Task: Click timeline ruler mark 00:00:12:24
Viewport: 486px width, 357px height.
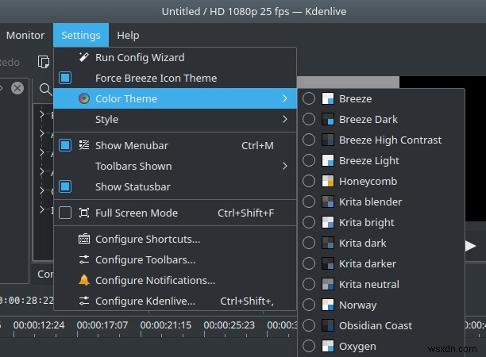Action: point(39,324)
